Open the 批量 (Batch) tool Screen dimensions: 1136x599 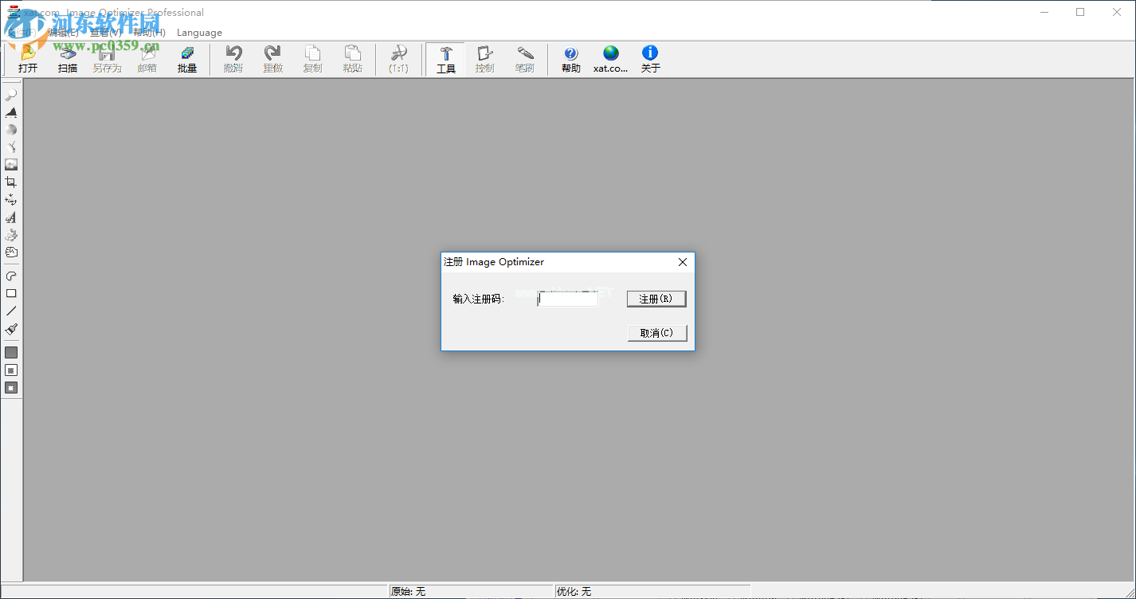(x=187, y=59)
